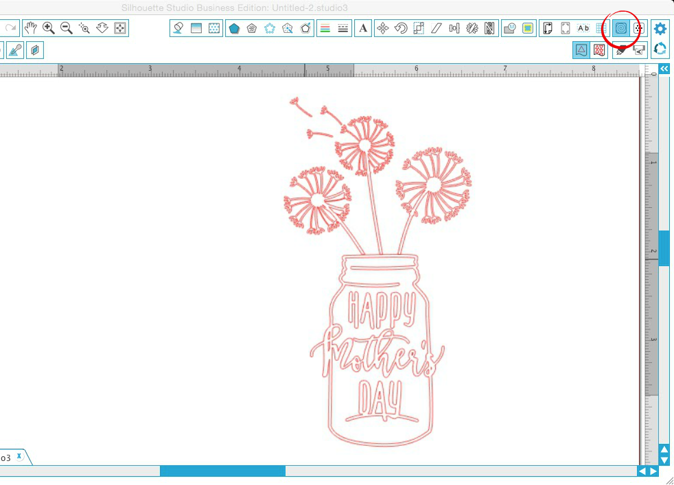Open the Text tool

point(362,28)
